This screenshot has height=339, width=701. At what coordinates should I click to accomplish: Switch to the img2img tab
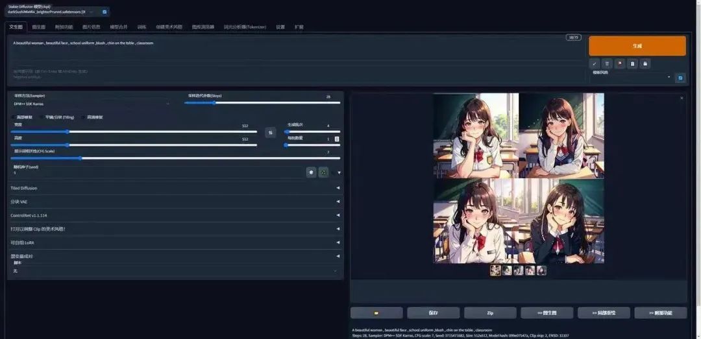pyautogui.click(x=39, y=27)
